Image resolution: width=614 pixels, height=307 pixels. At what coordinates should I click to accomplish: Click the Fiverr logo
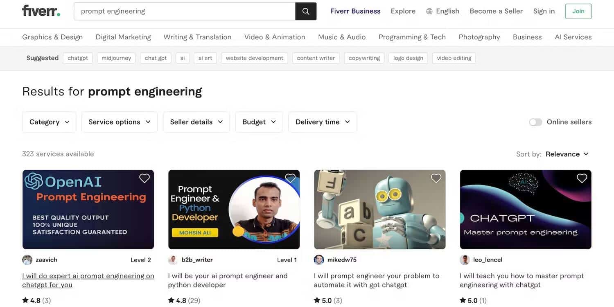[41, 11]
